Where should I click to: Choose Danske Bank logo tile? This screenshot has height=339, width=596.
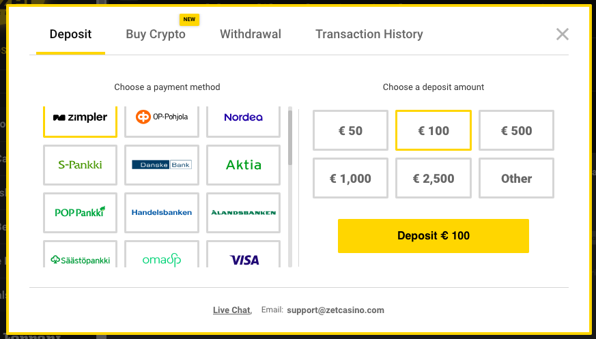(162, 164)
